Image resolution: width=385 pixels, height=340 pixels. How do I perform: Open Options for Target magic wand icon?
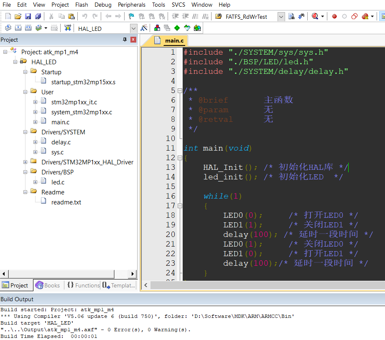point(144,28)
